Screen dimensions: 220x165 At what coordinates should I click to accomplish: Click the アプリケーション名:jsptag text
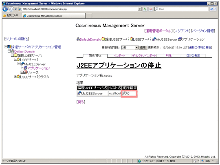[x=94, y=75]
